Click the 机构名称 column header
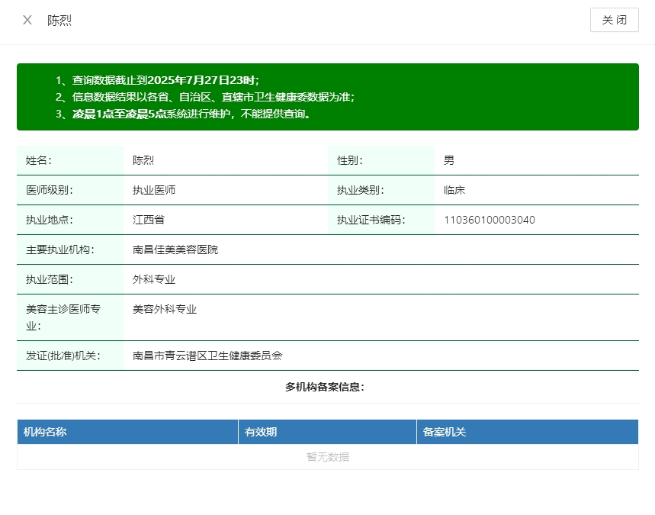The height and width of the screenshot is (515, 655). pyautogui.click(x=45, y=432)
